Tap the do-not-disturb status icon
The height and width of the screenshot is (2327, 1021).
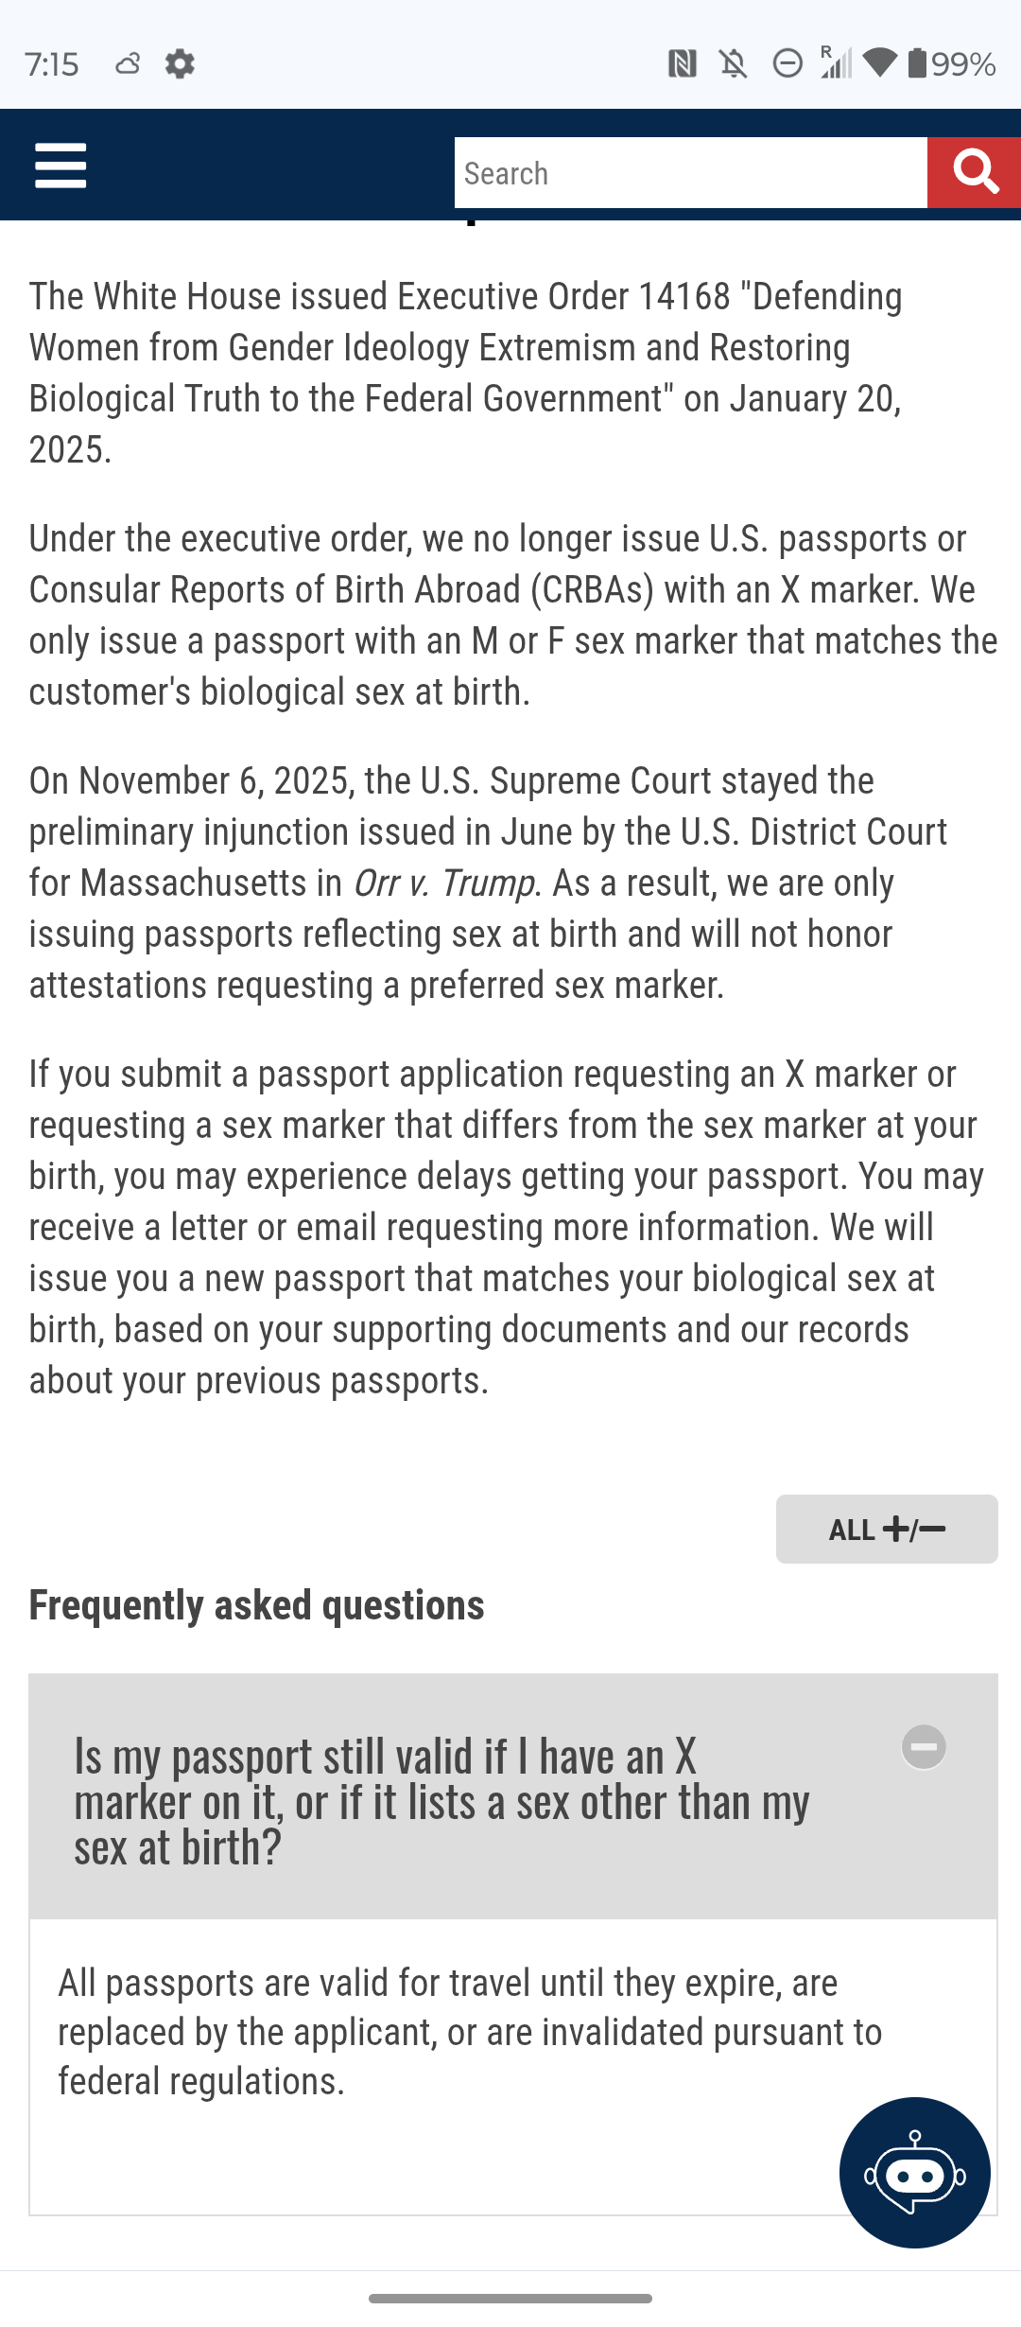point(787,63)
